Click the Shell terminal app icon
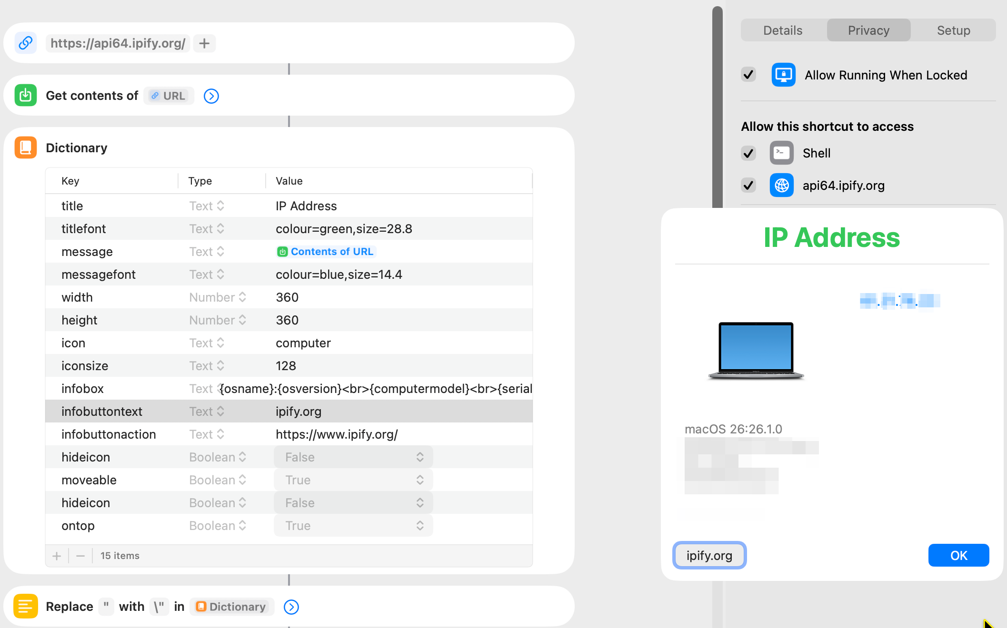This screenshot has width=1007, height=628. pos(781,153)
